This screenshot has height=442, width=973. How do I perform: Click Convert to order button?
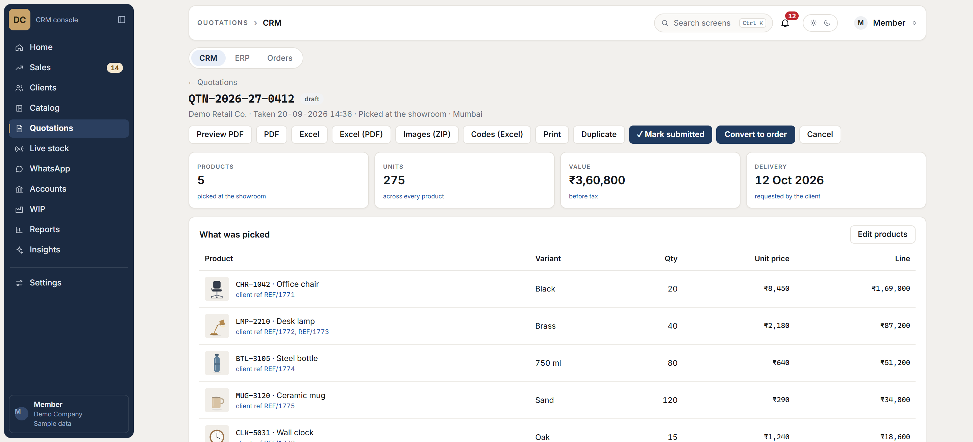pyautogui.click(x=755, y=135)
